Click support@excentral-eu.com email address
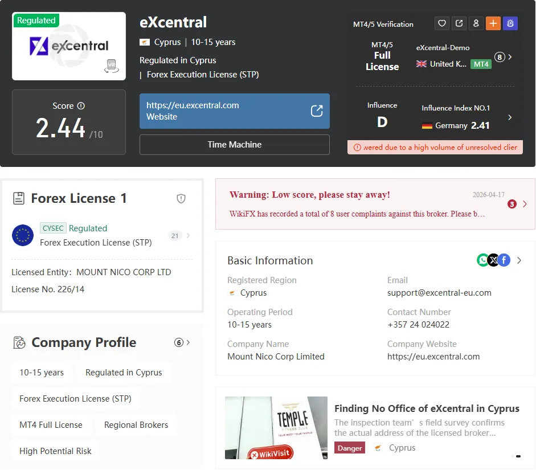The image size is (536, 470). tap(439, 293)
